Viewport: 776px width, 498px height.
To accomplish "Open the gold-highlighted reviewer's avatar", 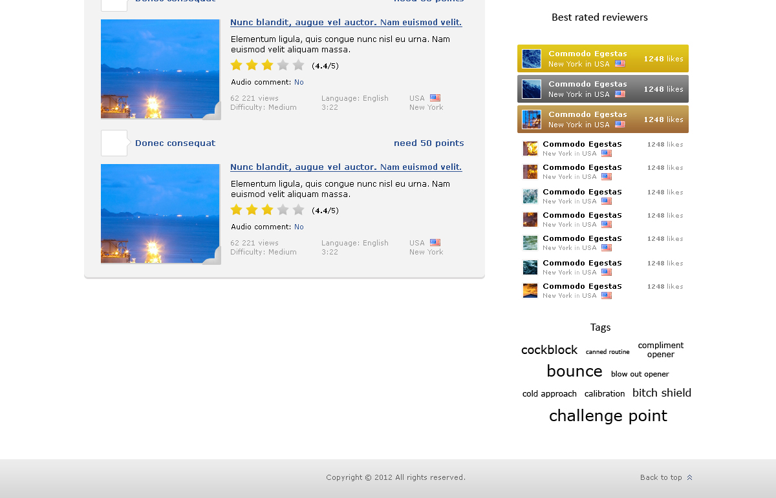I will (532, 59).
